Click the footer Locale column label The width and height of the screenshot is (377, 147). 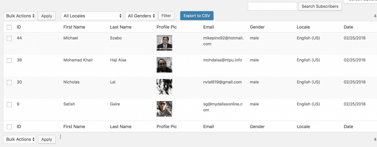click(x=303, y=127)
